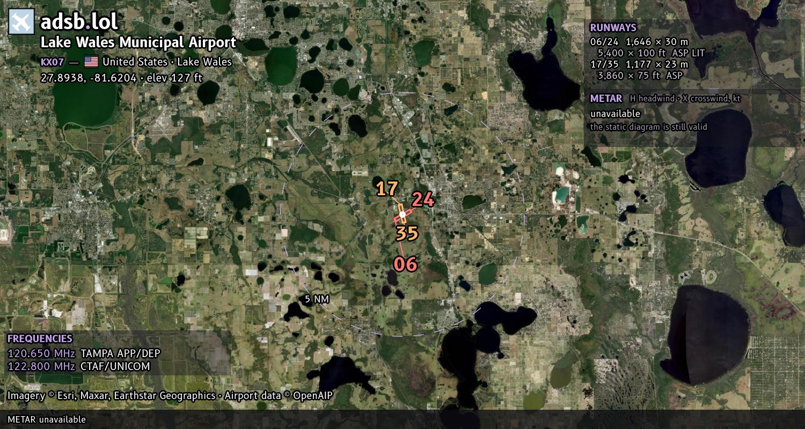This screenshot has width=805, height=429.
Task: Click TAMPA APP/DEP frequency label
Action: click(120, 353)
